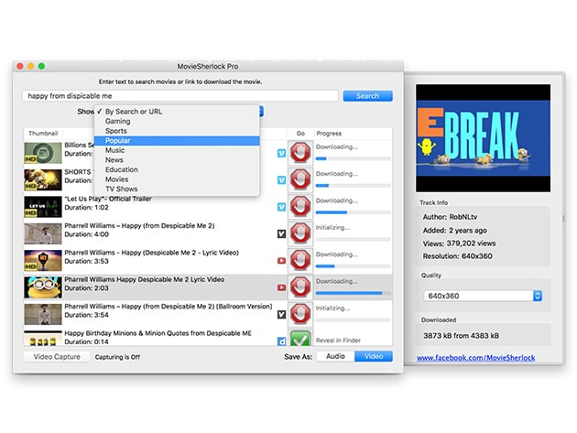Choose Education from the dropdown list
This screenshot has width=577, height=433.
click(177, 169)
